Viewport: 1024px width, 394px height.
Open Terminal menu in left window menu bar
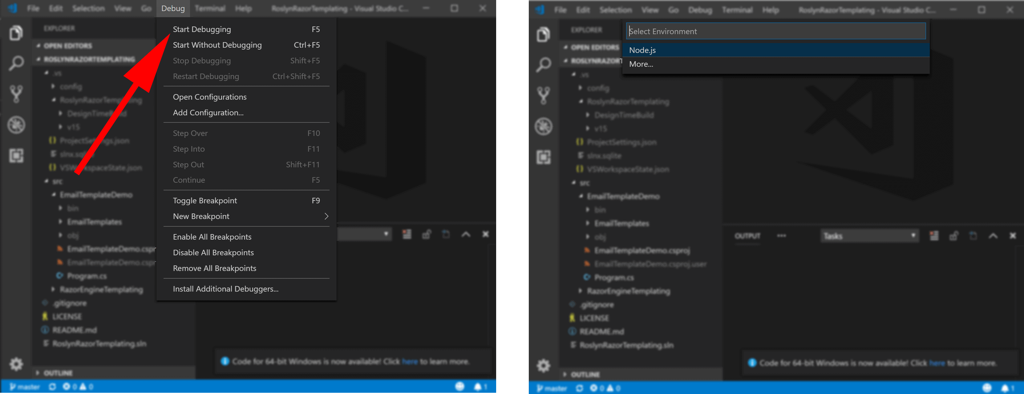[210, 8]
